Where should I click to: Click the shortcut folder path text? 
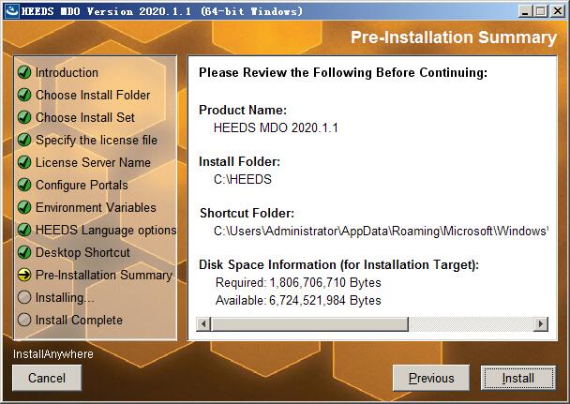click(x=381, y=232)
